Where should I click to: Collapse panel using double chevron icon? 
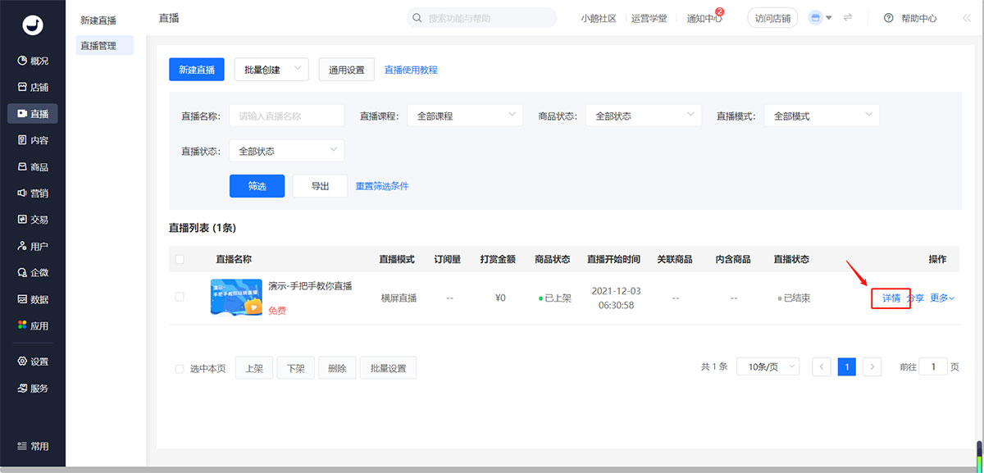(954, 18)
